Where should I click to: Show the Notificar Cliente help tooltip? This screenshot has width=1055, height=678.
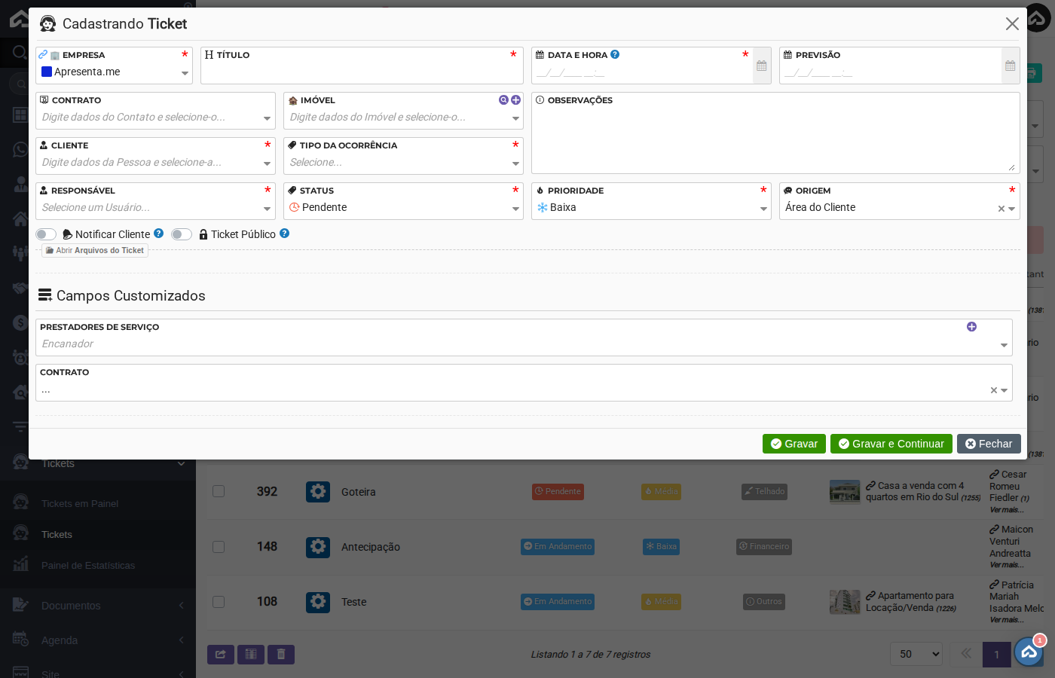click(158, 234)
